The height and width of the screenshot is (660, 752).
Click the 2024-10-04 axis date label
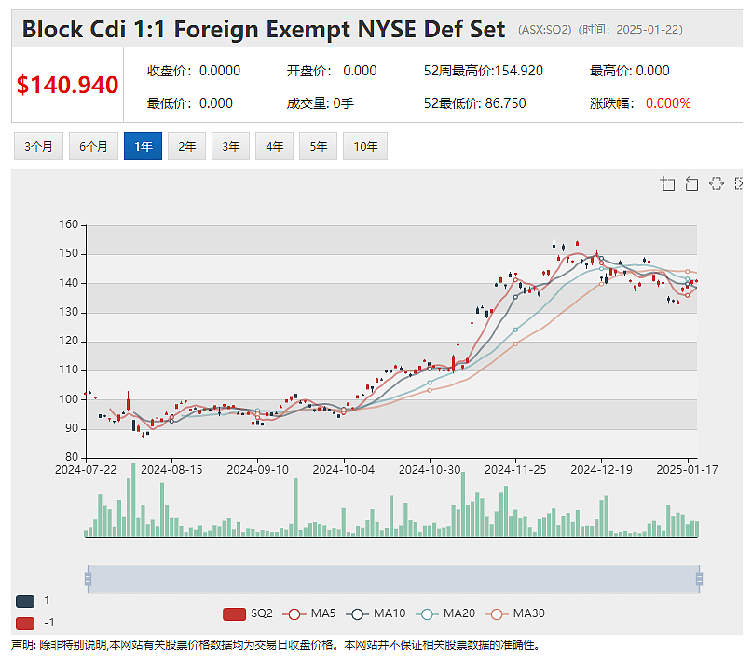coord(344,470)
